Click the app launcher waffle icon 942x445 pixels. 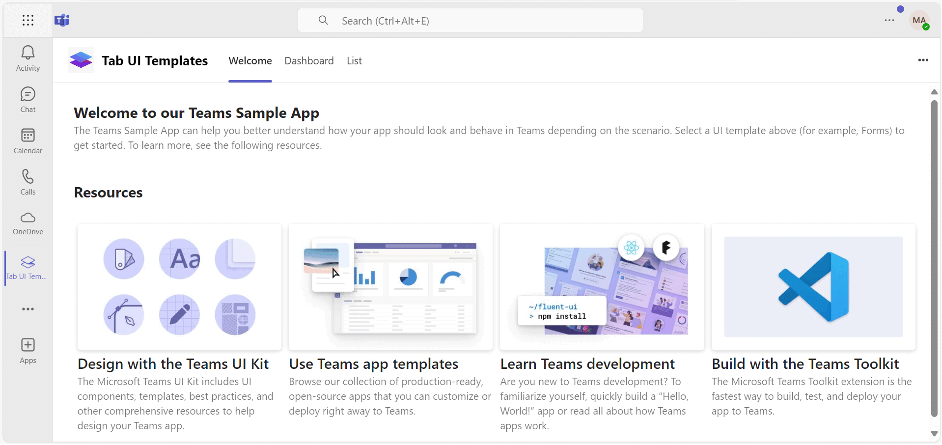28,20
